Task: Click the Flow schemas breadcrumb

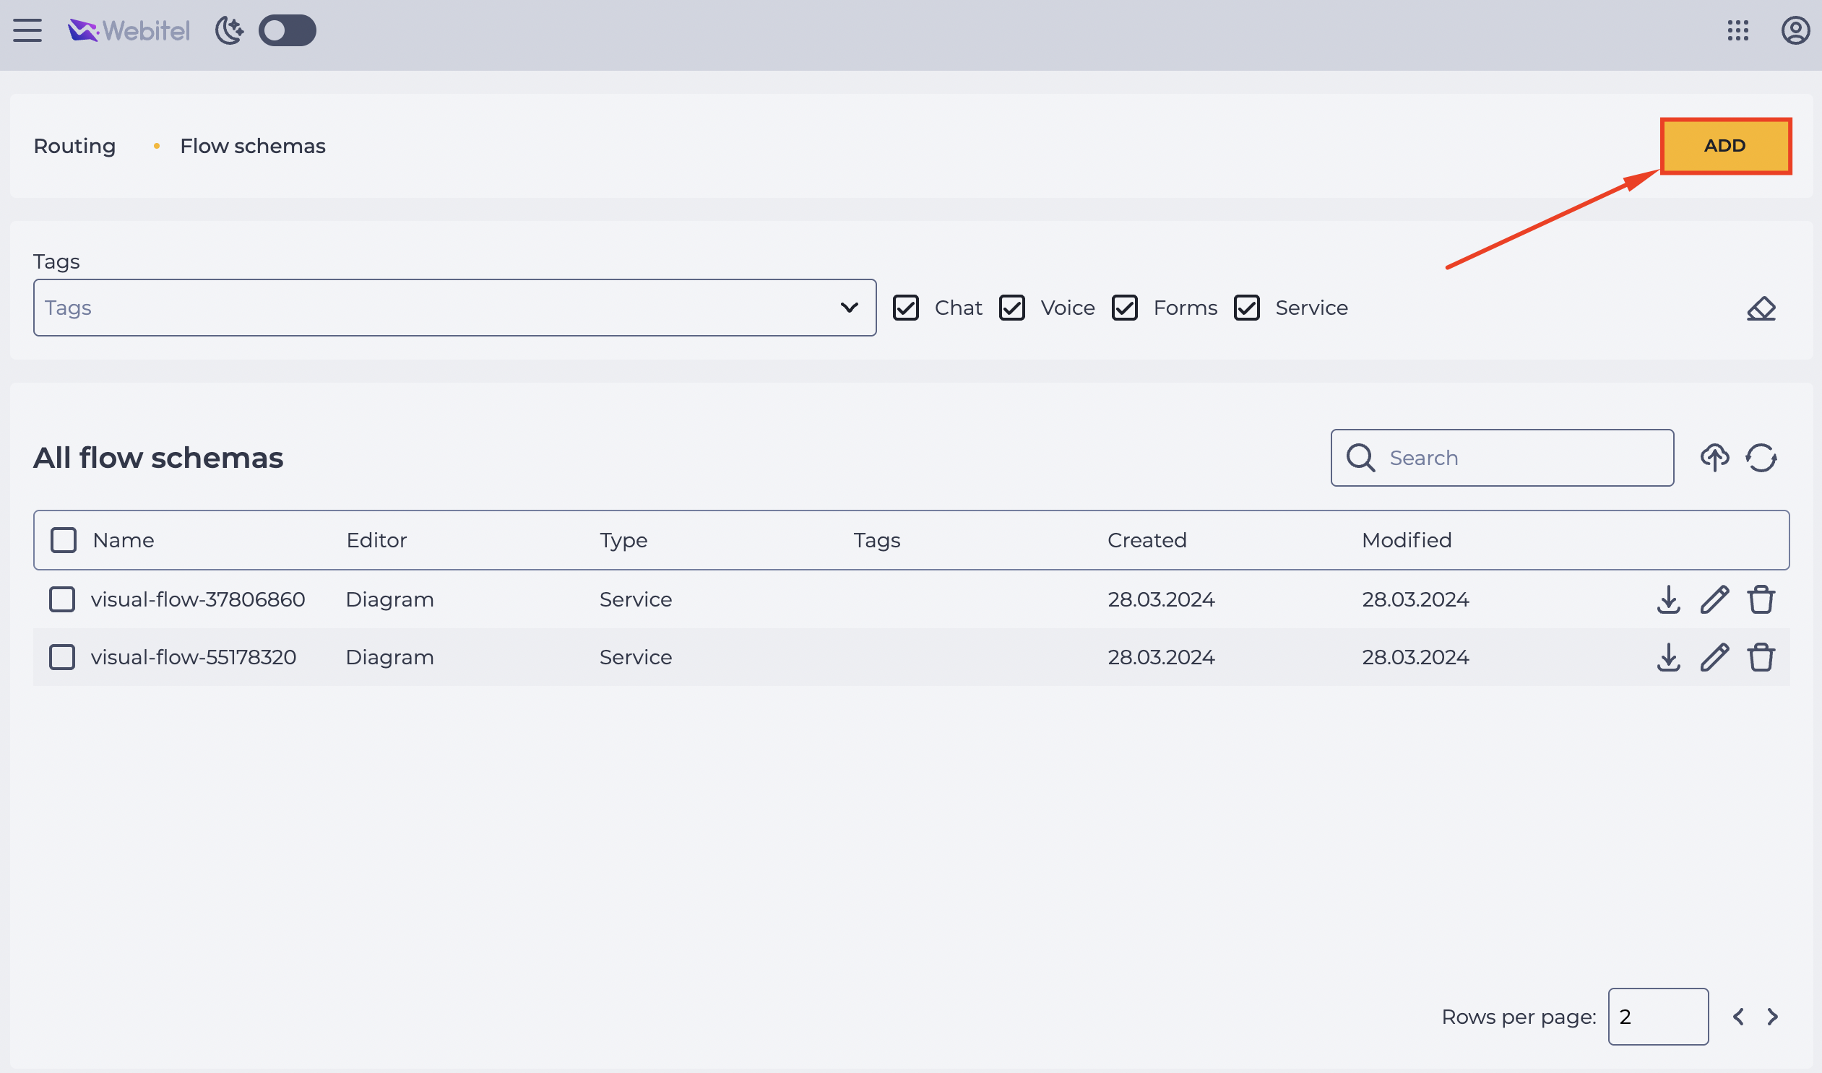Action: [x=252, y=146]
